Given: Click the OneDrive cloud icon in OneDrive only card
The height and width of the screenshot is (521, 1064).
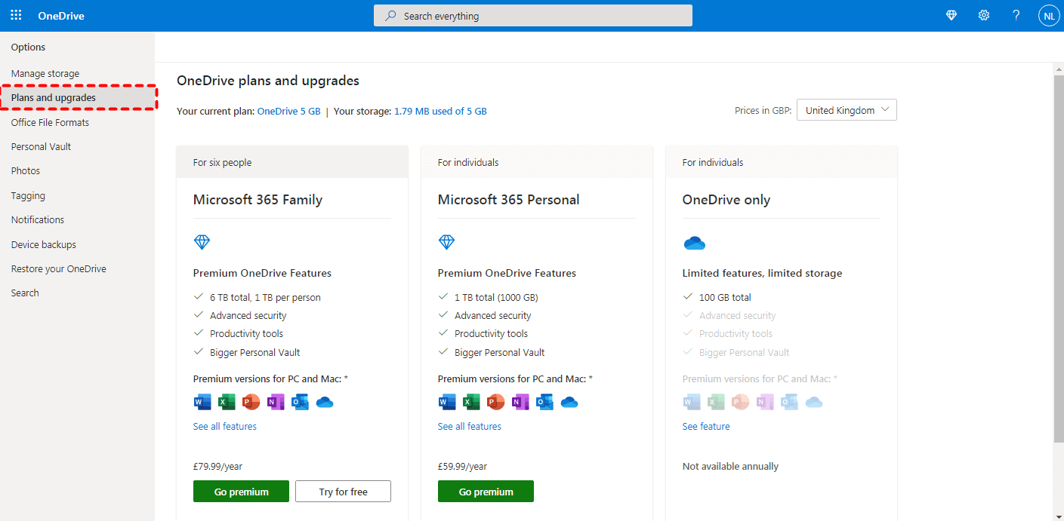Looking at the screenshot, I should pyautogui.click(x=694, y=243).
